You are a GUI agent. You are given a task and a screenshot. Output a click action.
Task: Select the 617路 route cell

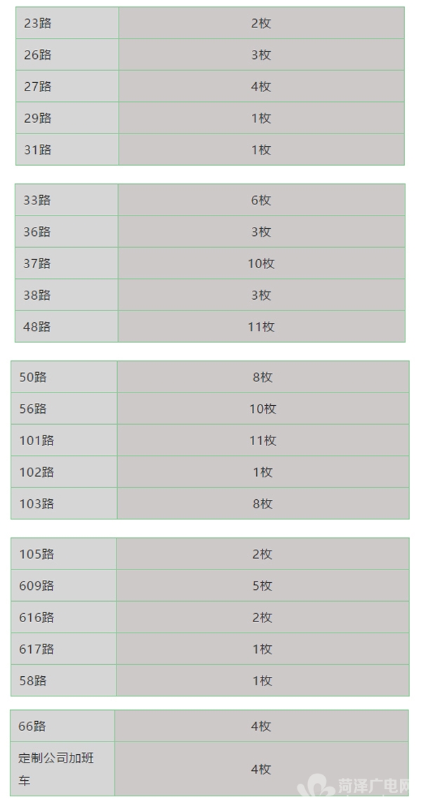(36, 649)
